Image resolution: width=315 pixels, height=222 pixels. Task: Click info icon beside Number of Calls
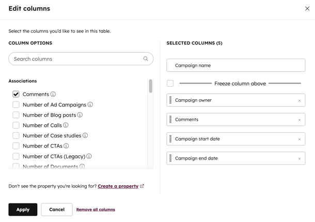click(66, 125)
